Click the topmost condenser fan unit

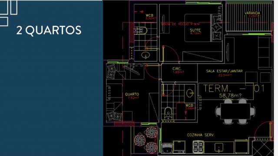click(152, 132)
